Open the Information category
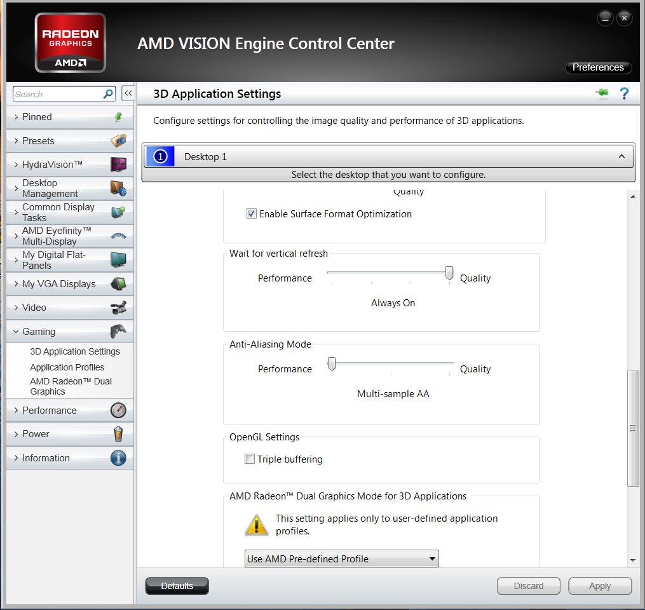The height and width of the screenshot is (610, 645). 70,457
